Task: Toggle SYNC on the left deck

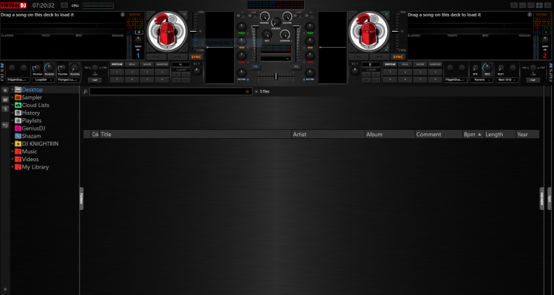Action: [196, 57]
